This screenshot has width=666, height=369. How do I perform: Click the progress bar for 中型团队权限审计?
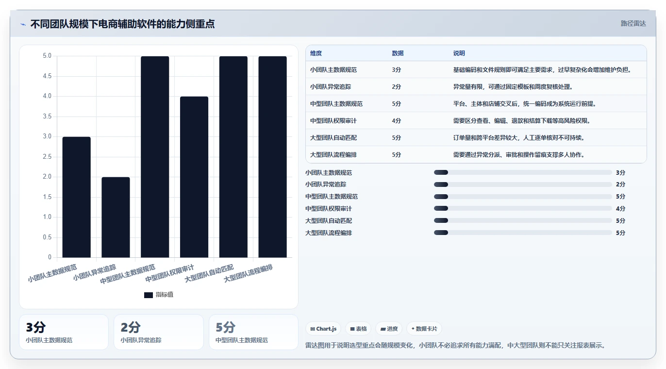click(x=523, y=209)
